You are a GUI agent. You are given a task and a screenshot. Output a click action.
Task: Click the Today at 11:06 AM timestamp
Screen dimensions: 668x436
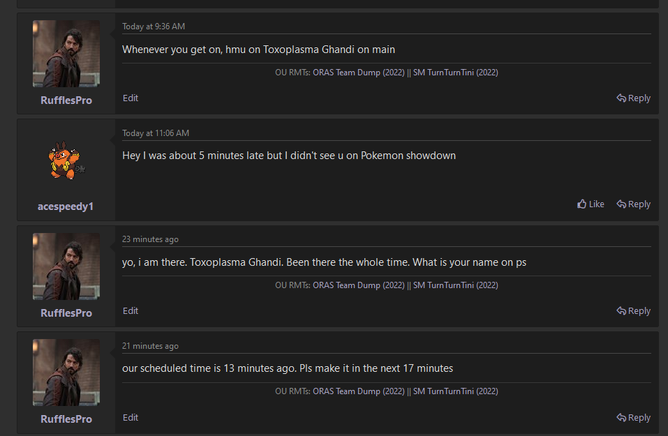pyautogui.click(x=156, y=133)
